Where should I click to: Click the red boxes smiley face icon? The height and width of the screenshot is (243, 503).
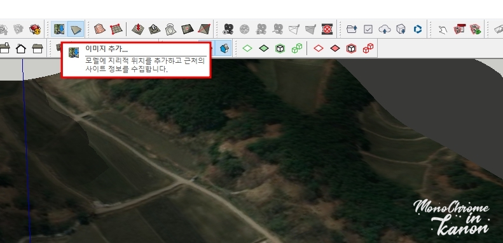34,29
